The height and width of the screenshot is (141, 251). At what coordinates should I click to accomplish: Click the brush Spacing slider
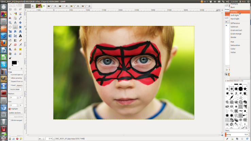click(237, 135)
